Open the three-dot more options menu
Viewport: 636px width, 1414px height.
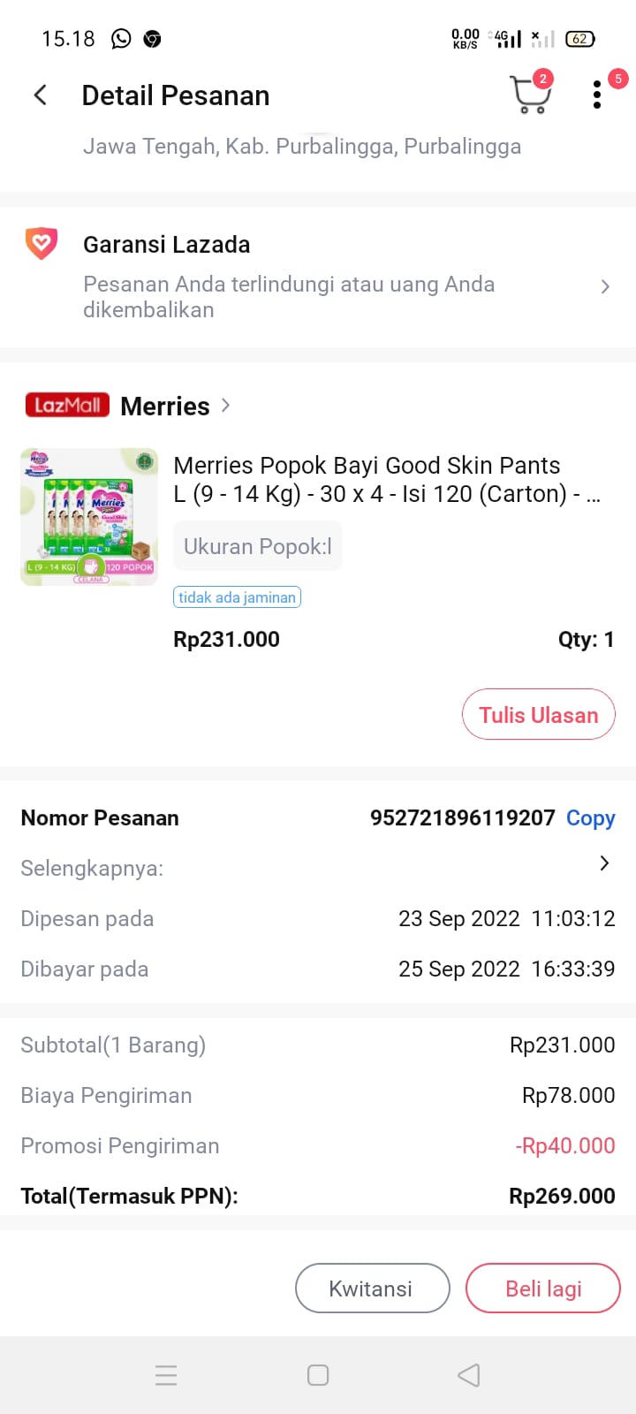pos(597,95)
